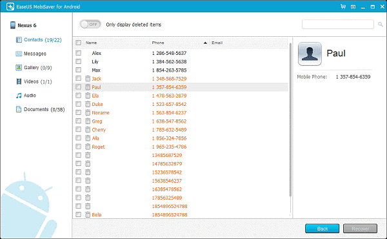387x239 pixels.
Task: Check the checkbox for Alex
Action: [78, 53]
